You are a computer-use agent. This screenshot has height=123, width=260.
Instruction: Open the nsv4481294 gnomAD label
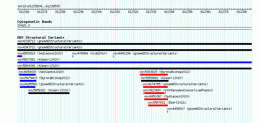click(x=145, y=53)
